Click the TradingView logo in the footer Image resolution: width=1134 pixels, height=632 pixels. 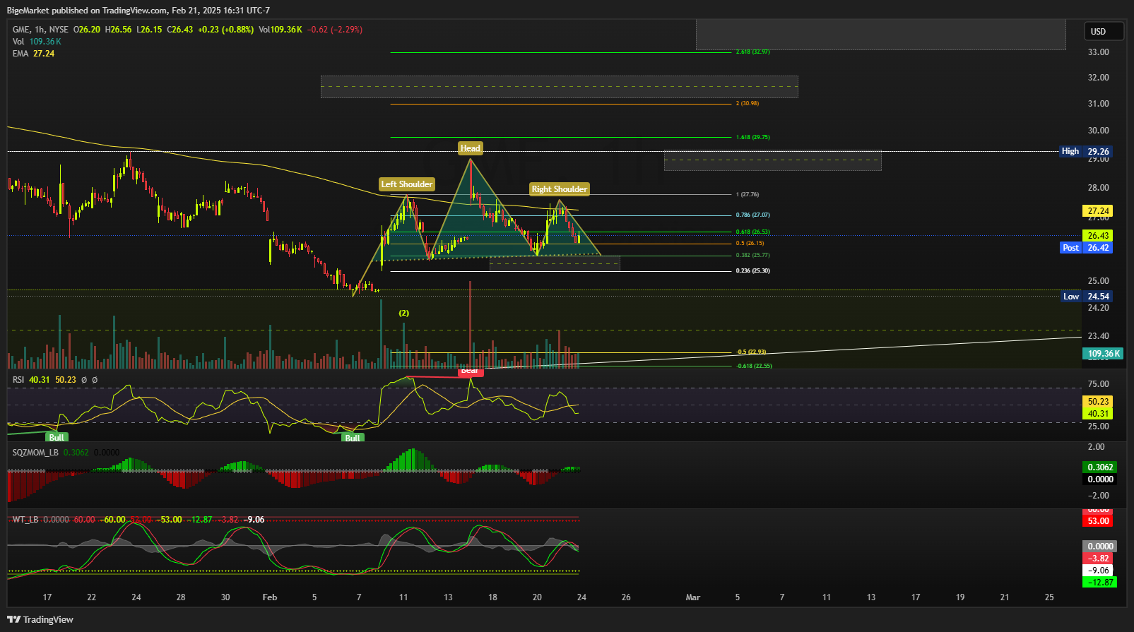[x=40, y=619]
